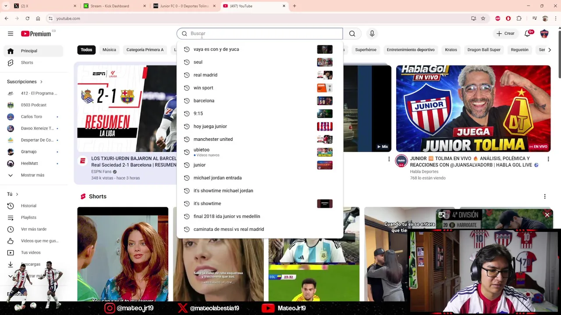Choose the 'barcelona' search suggestion

(x=259, y=101)
